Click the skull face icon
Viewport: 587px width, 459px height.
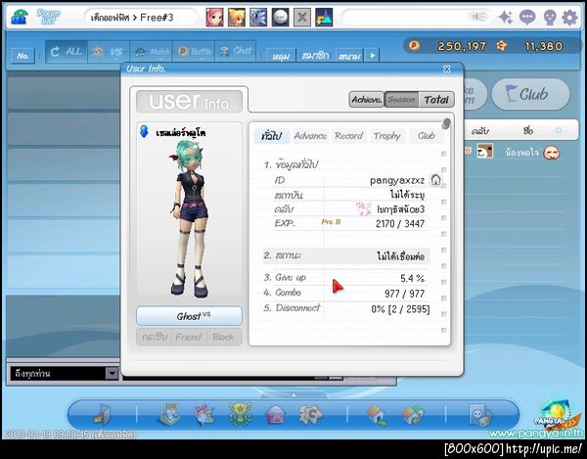[549, 18]
